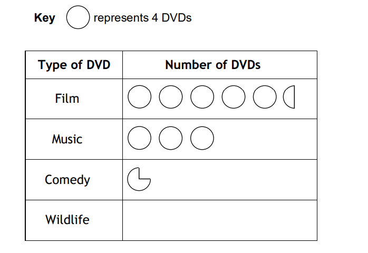This screenshot has height=253, width=368.
Task: Select the Music row label
Action: tap(67, 139)
